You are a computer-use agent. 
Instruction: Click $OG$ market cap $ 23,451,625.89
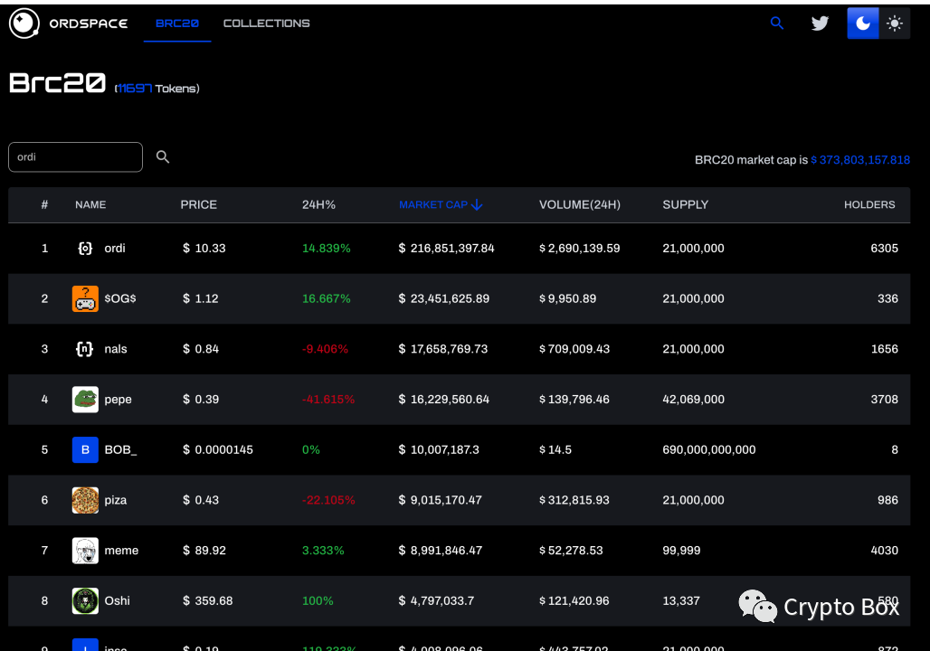click(x=444, y=298)
